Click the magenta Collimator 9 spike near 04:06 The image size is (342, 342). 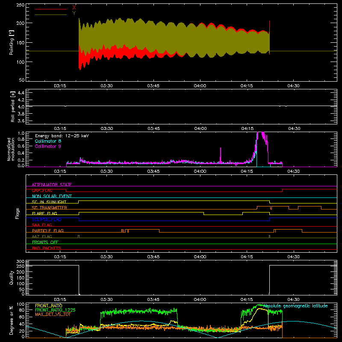(221, 155)
